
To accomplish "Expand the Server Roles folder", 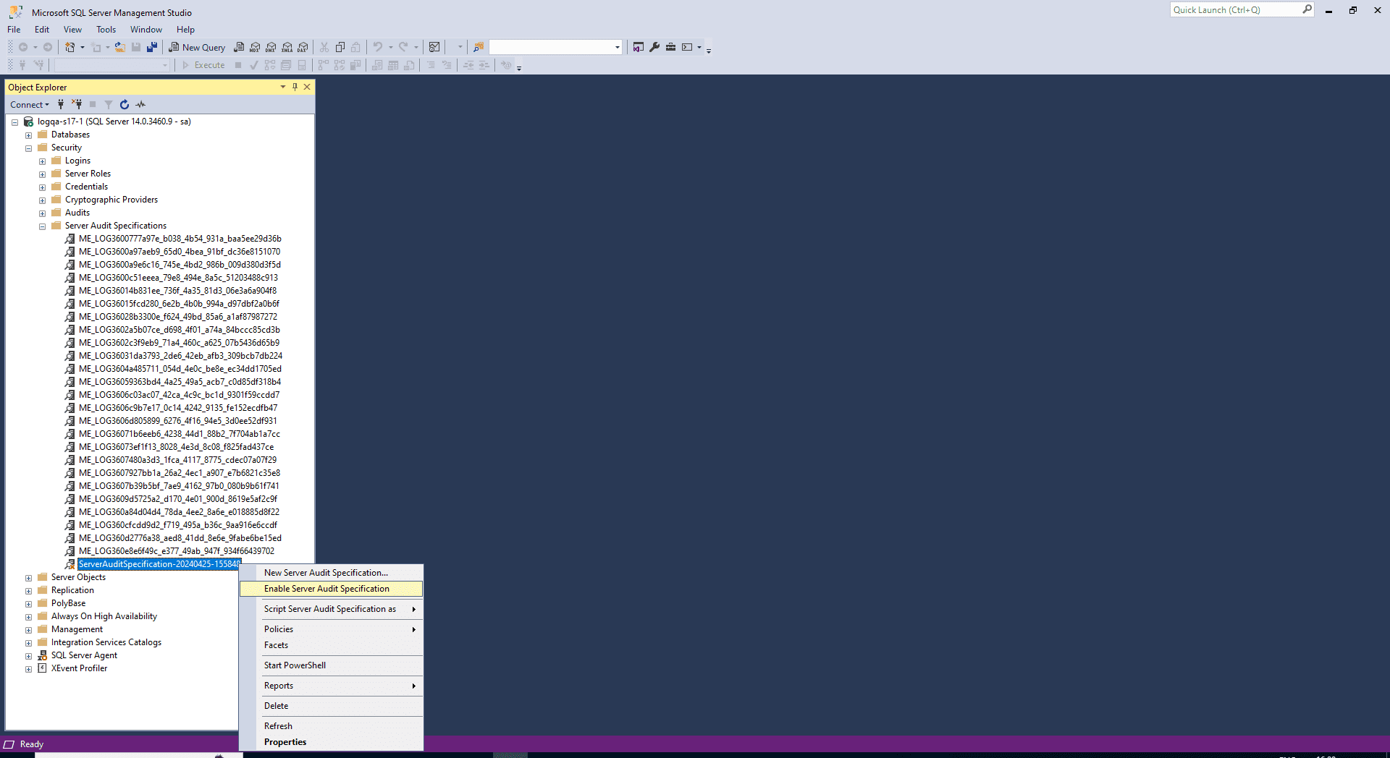I will 42,174.
